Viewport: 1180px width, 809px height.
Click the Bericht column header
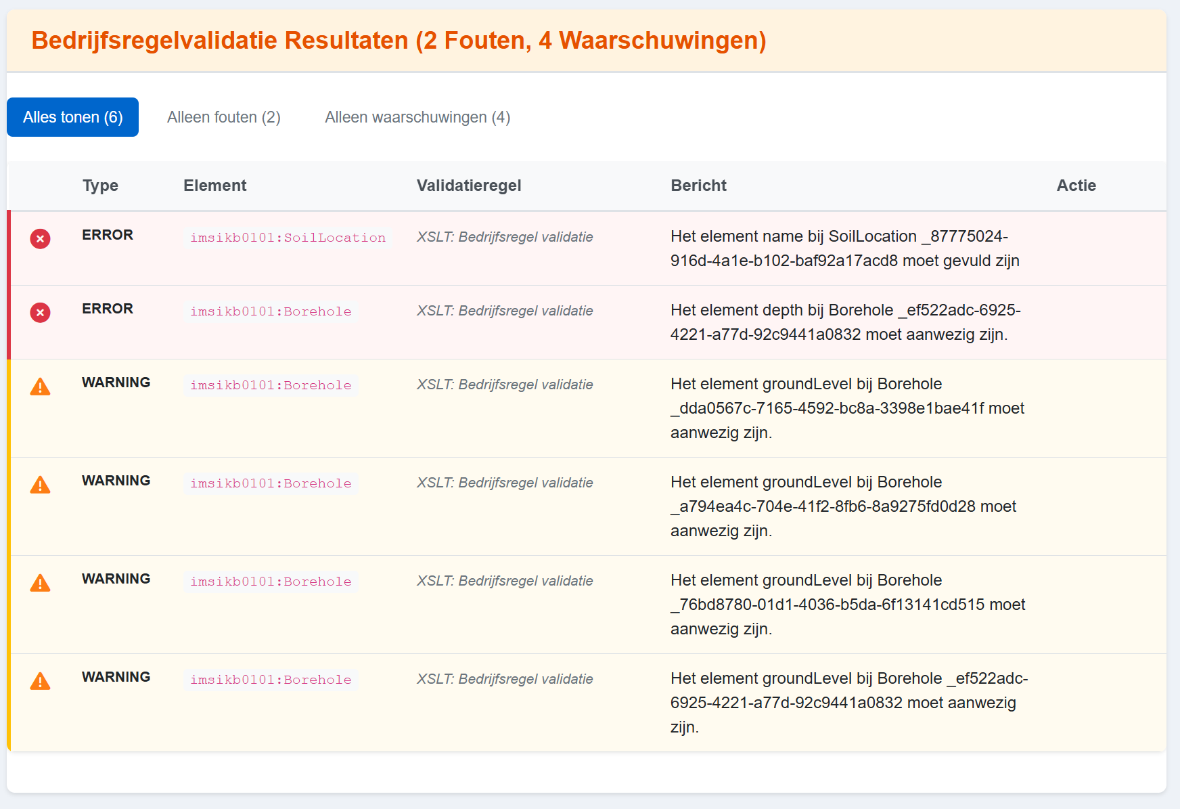click(x=698, y=185)
